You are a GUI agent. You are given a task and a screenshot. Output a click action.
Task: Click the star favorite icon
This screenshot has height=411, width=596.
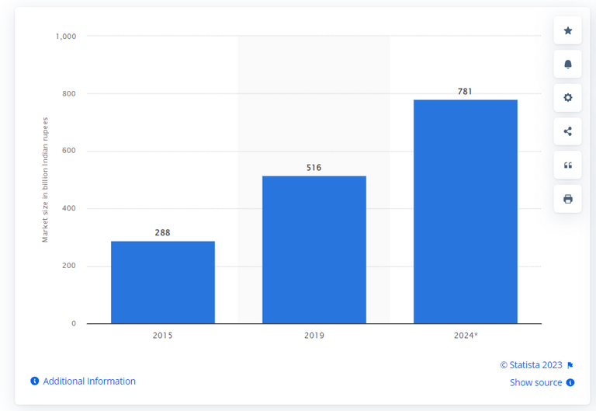pyautogui.click(x=567, y=30)
